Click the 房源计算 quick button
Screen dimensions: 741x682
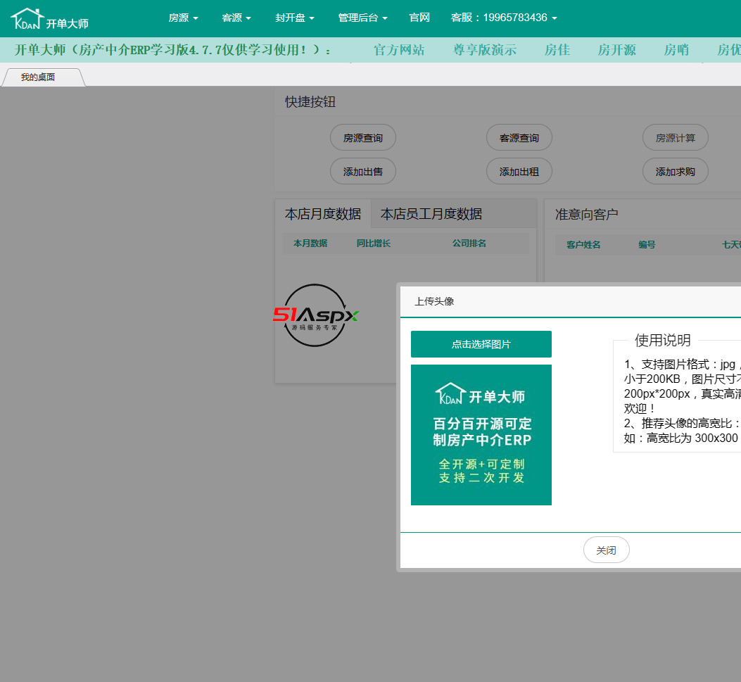[x=676, y=137]
